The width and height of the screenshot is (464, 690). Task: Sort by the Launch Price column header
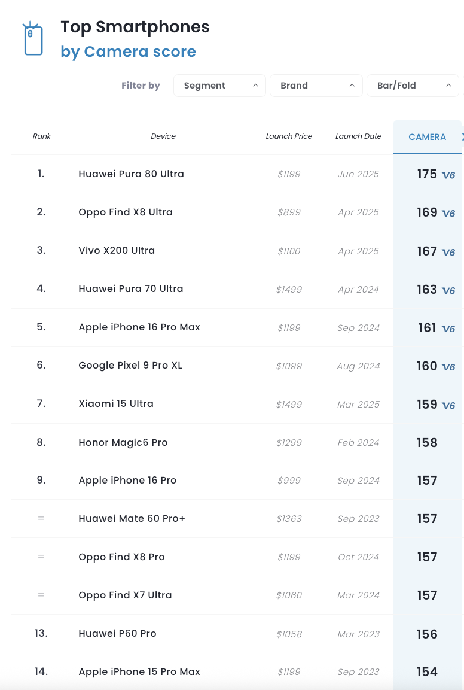(289, 136)
